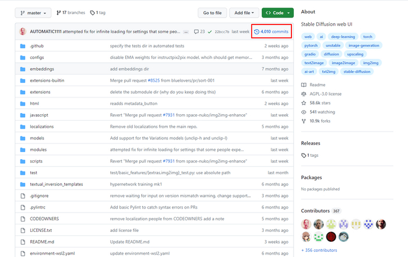Open the Packages heading link
The width and height of the screenshot is (408, 257).
(x=311, y=177)
